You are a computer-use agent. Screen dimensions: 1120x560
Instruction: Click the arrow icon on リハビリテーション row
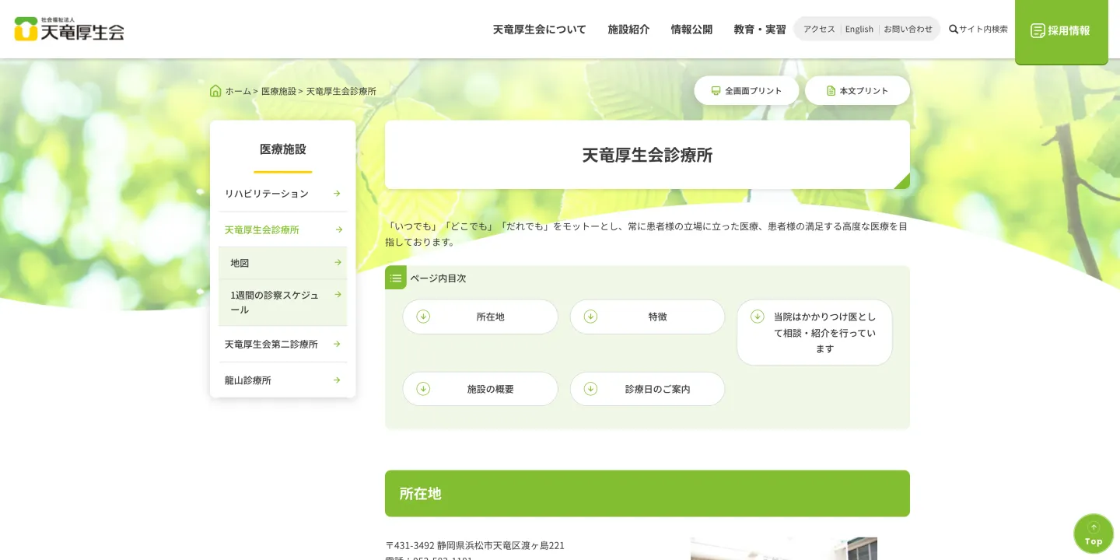pyautogui.click(x=337, y=194)
